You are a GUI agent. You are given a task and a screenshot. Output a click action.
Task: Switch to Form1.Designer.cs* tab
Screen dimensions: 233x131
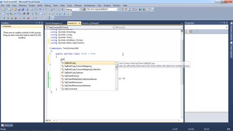[x=54, y=23]
